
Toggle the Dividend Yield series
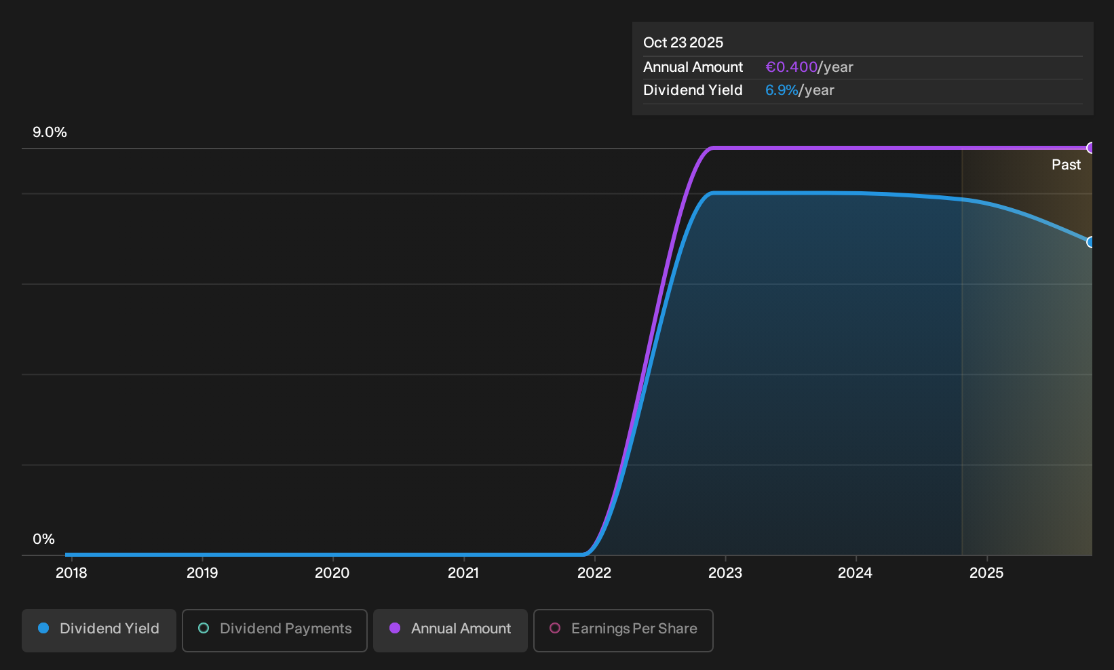pyautogui.click(x=99, y=631)
